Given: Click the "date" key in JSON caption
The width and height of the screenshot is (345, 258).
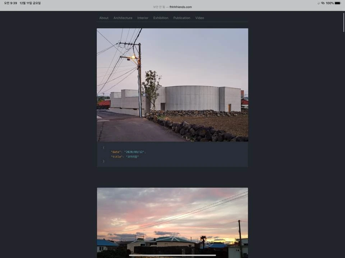Looking at the screenshot, I should pos(115,152).
